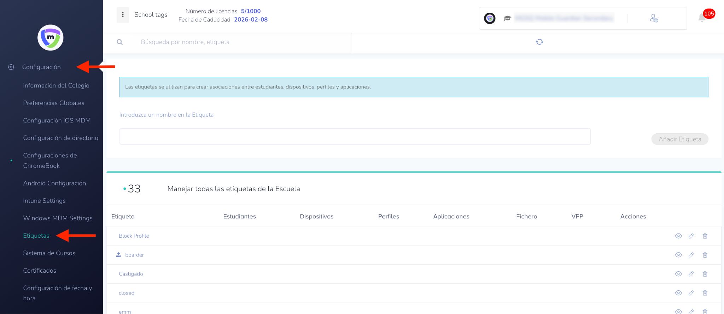
Task: Open the user settings icon
Action: [654, 18]
